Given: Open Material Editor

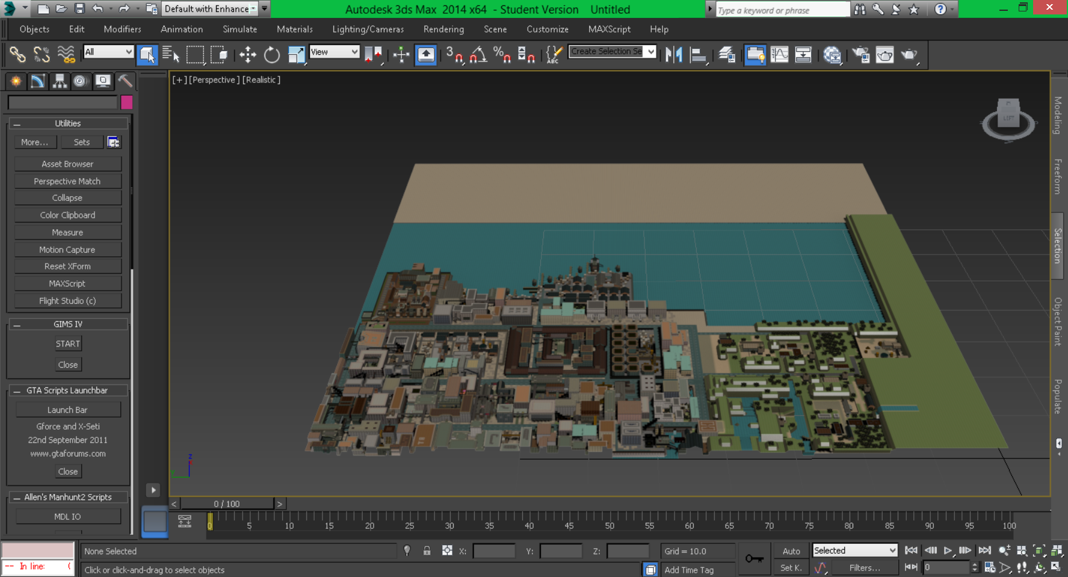Looking at the screenshot, I should pos(832,55).
